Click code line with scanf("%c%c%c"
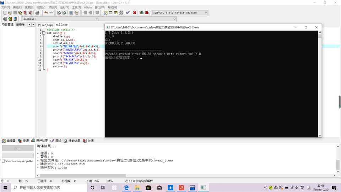The height and width of the screenshot is (192, 341). pyautogui.click(x=75, y=53)
